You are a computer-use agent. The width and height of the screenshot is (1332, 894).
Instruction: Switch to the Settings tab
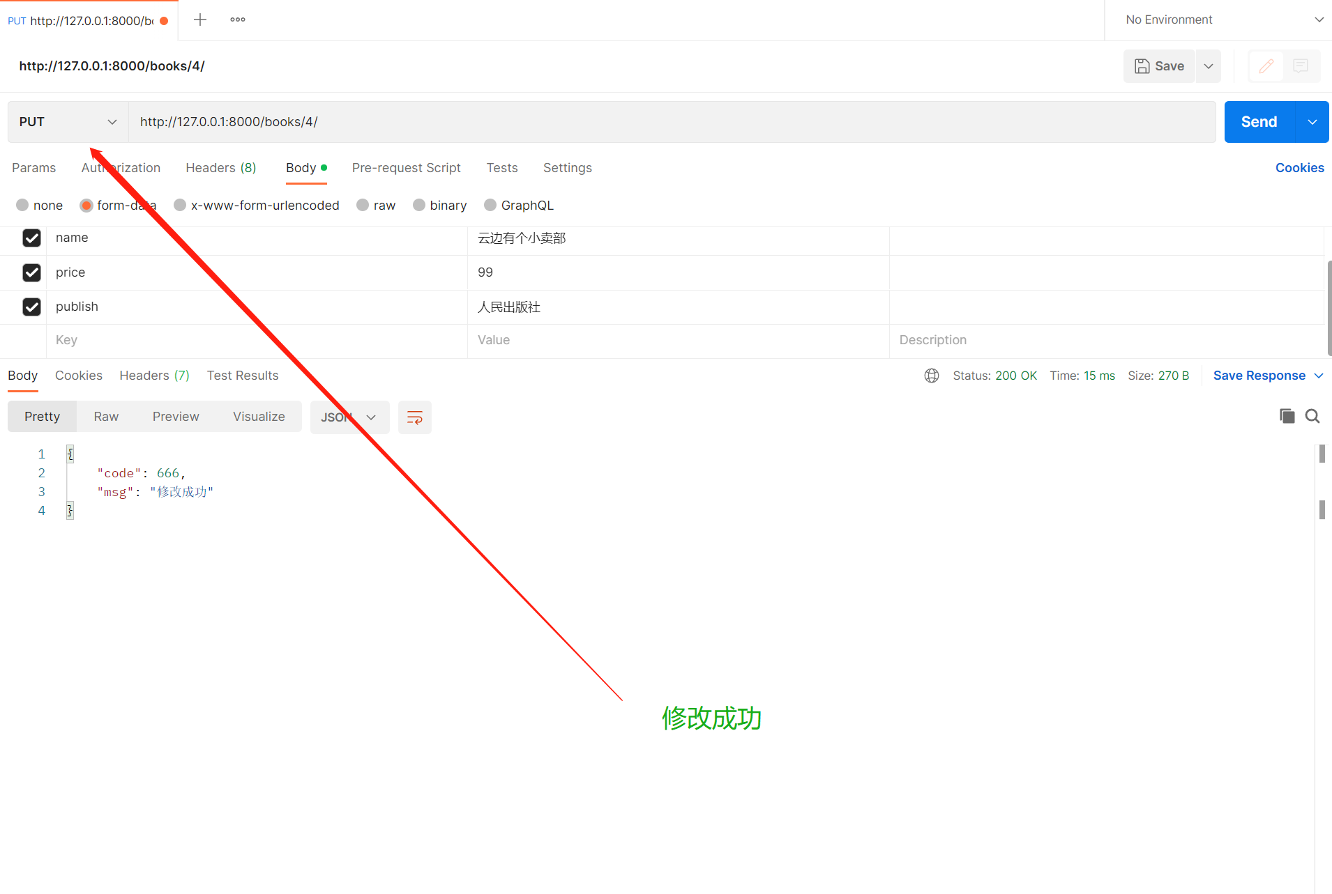pyautogui.click(x=568, y=168)
